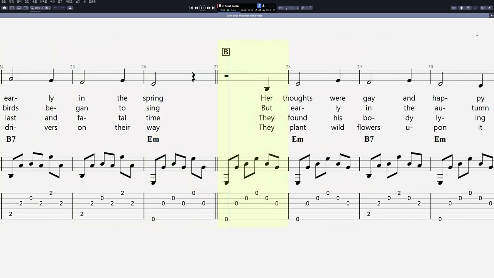Click the undo arrow
Image resolution: width=494 pixels, height=278 pixels.
(x=56, y=8)
